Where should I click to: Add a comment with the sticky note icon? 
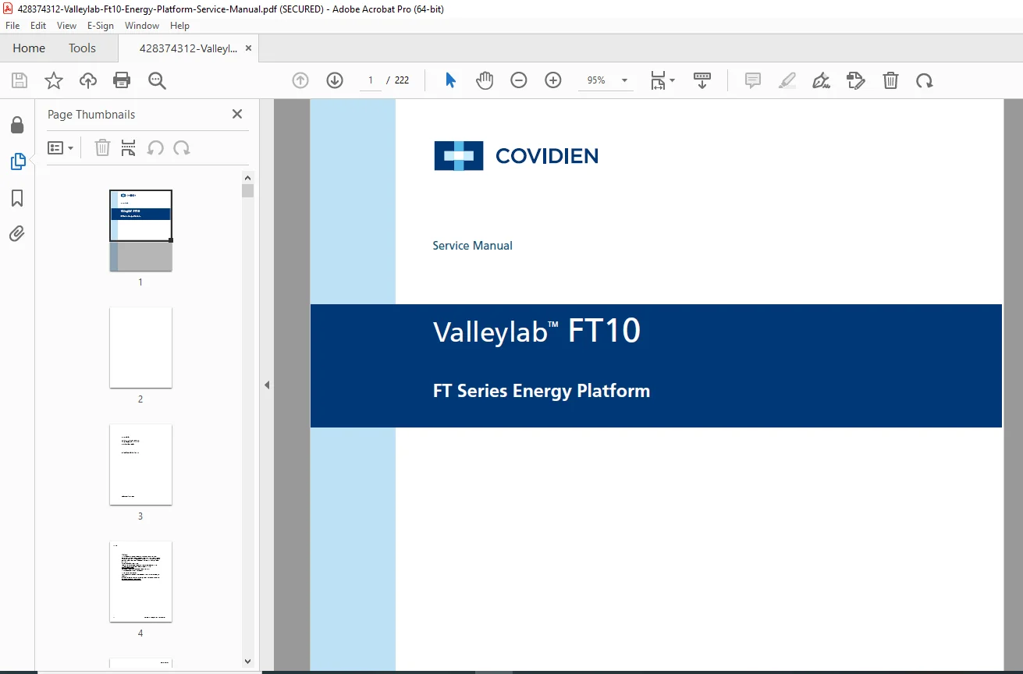pyautogui.click(x=753, y=80)
